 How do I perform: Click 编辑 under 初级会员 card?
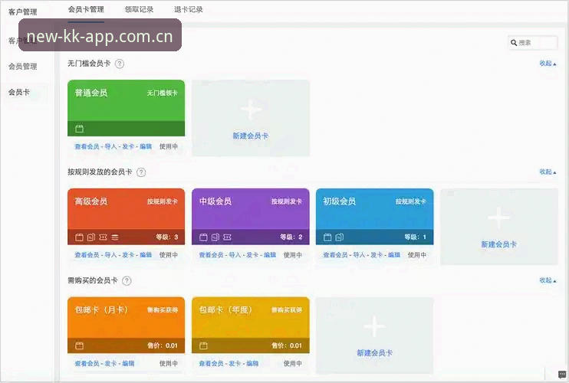click(394, 255)
